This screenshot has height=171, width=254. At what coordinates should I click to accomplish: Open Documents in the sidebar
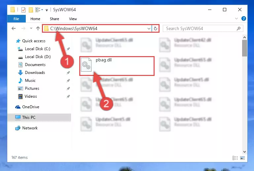[32, 65]
